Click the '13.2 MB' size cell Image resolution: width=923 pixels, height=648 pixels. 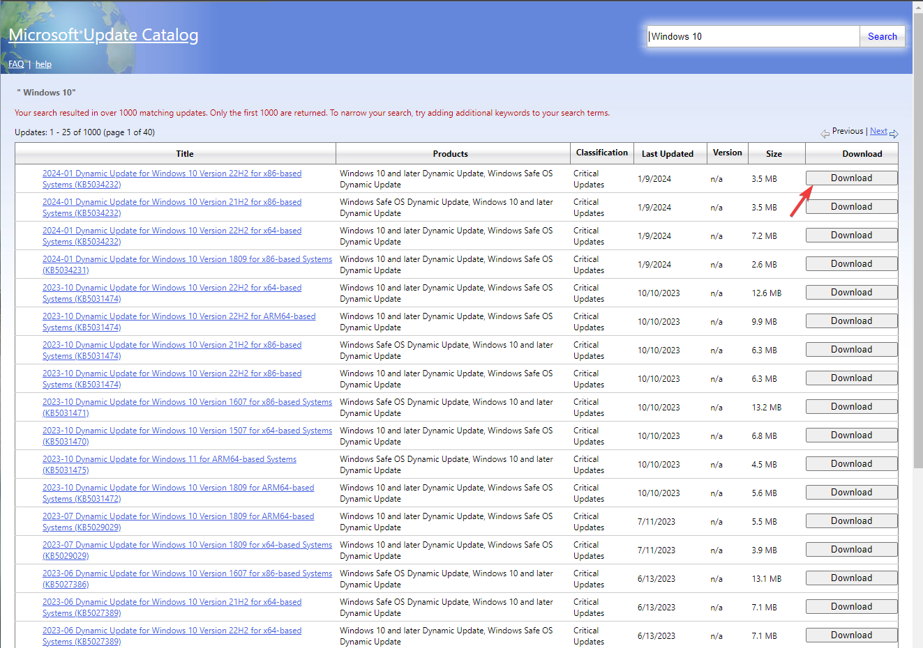pos(766,408)
